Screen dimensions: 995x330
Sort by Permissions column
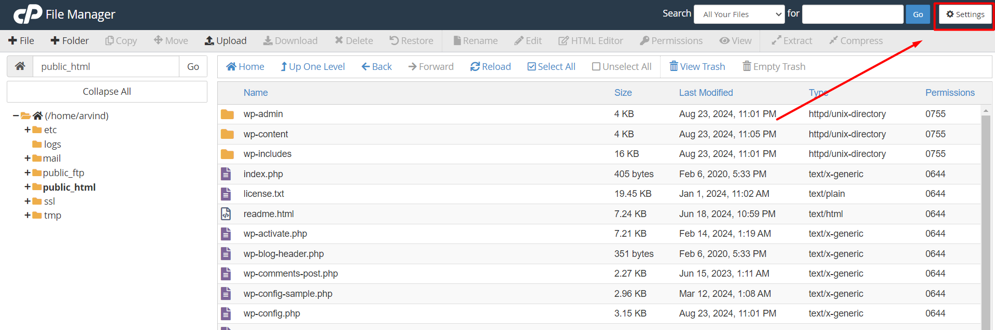[950, 93]
